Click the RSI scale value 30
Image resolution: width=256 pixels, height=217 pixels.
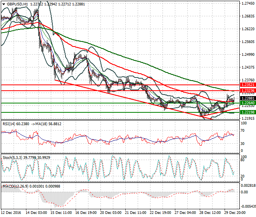click(242, 144)
